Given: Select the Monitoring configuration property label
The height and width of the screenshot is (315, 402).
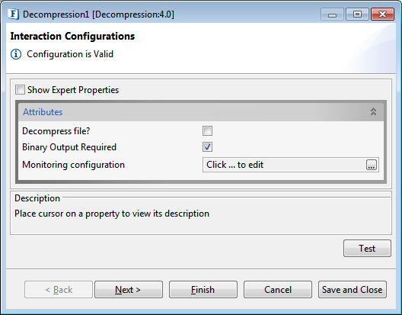Looking at the screenshot, I should [x=73, y=165].
